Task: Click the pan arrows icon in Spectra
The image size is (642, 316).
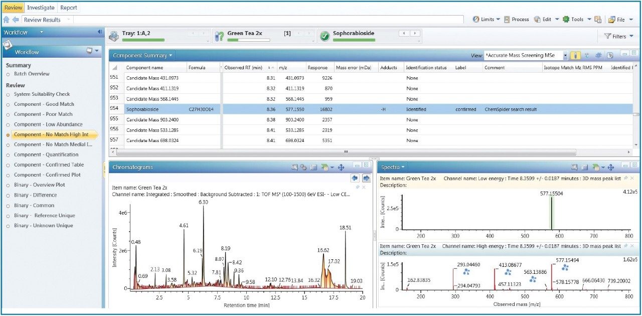Action: [x=611, y=167]
